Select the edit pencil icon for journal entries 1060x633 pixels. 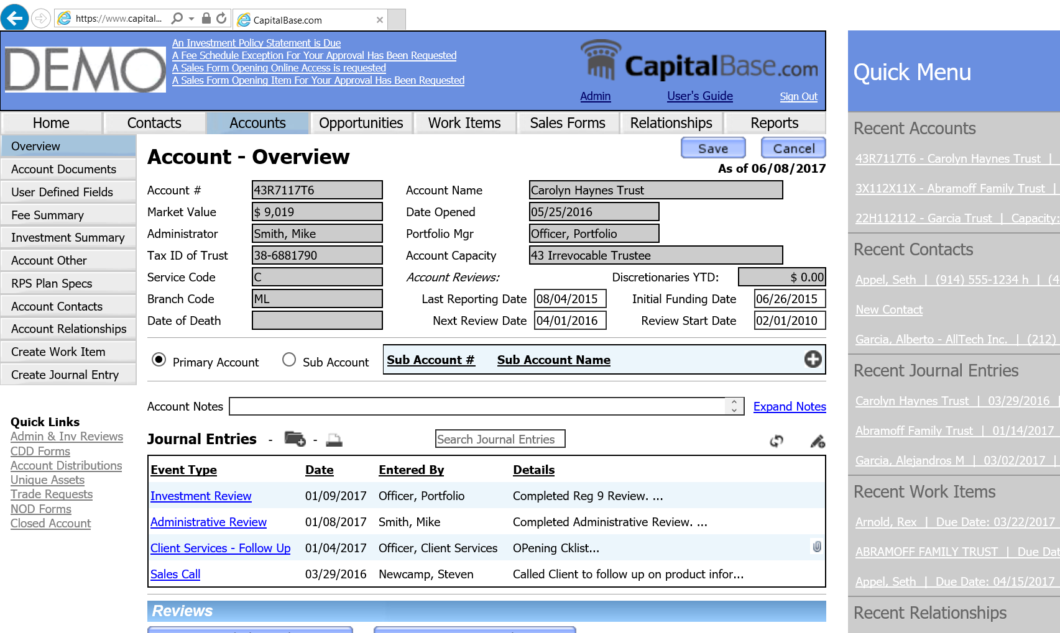(816, 441)
